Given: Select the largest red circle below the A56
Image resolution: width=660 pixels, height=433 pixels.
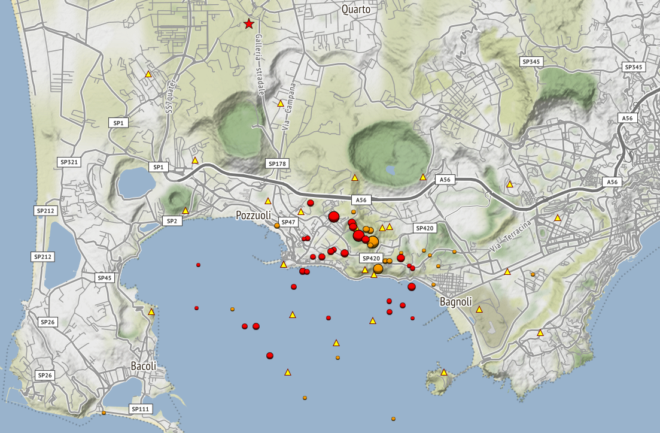Looking at the screenshot, I should point(334,217).
